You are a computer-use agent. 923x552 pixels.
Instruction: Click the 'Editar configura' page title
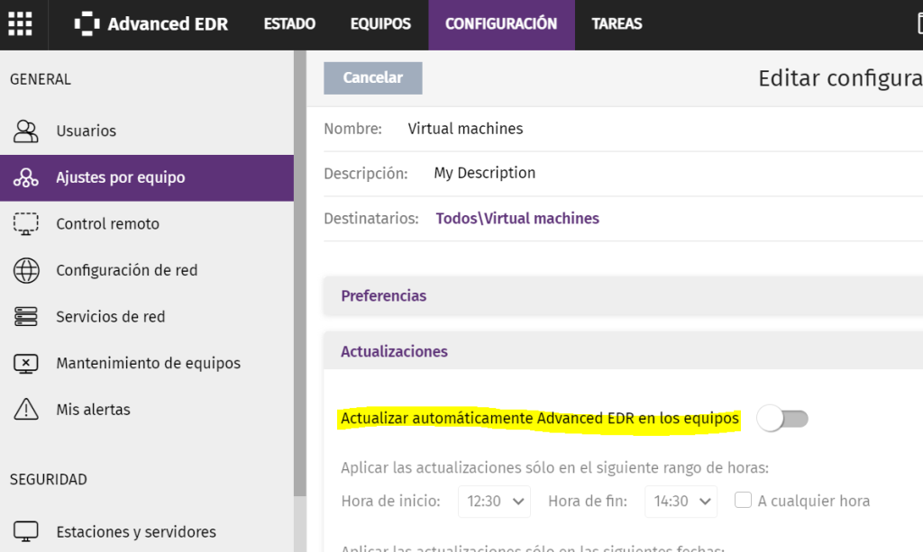[840, 78]
